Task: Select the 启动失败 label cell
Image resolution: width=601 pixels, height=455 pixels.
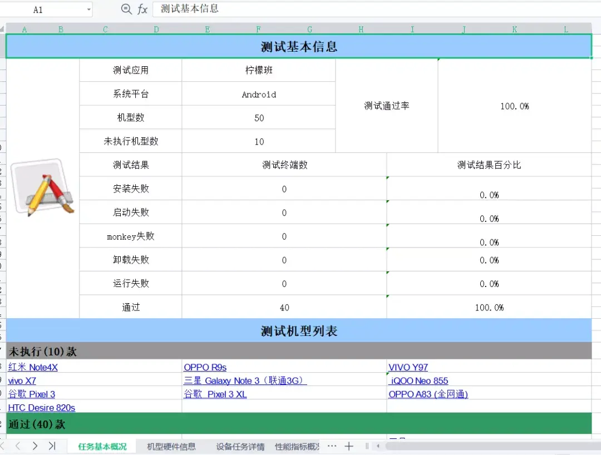Action: point(131,212)
